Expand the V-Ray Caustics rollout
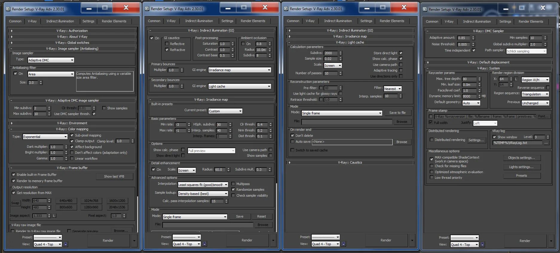560x253 pixels. (350, 162)
